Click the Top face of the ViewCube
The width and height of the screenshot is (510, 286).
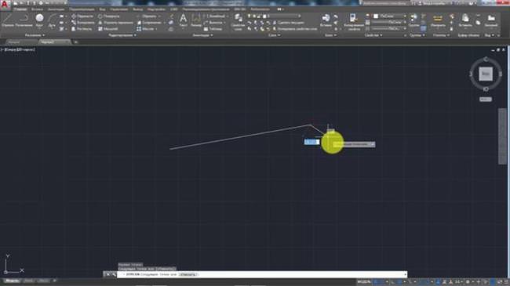click(x=485, y=74)
